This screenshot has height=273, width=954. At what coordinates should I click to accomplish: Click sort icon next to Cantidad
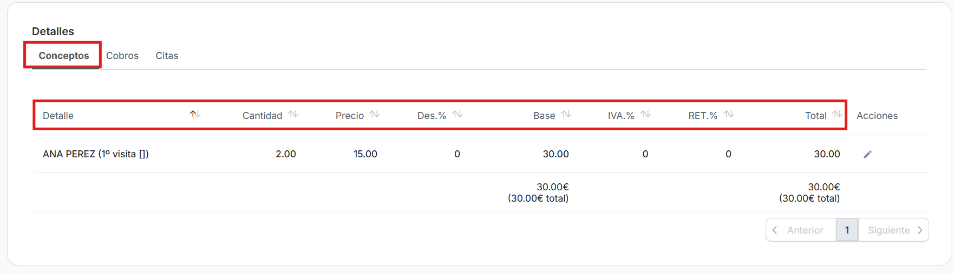293,114
